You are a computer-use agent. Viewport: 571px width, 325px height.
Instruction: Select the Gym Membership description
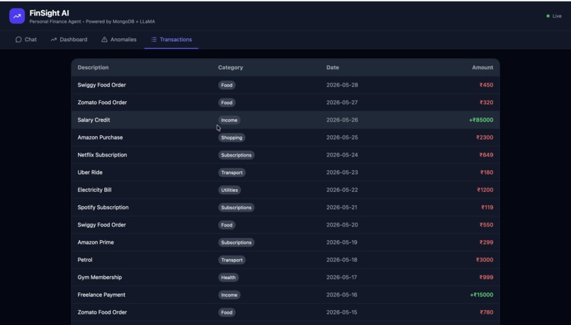click(x=99, y=277)
